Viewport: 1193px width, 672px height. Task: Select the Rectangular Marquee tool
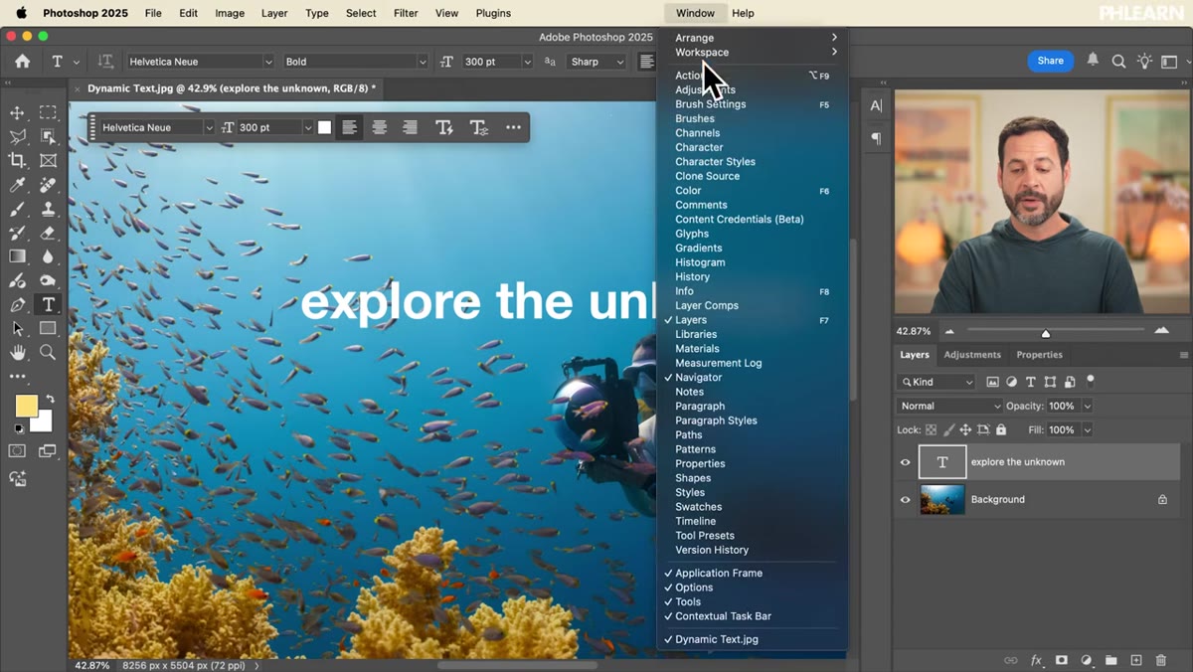tap(48, 112)
